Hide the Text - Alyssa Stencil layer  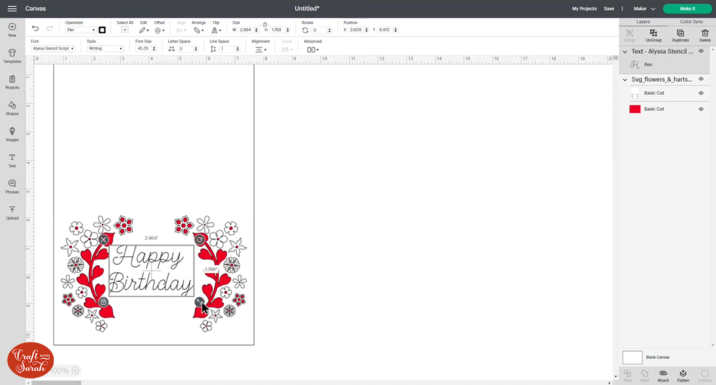pyautogui.click(x=702, y=52)
